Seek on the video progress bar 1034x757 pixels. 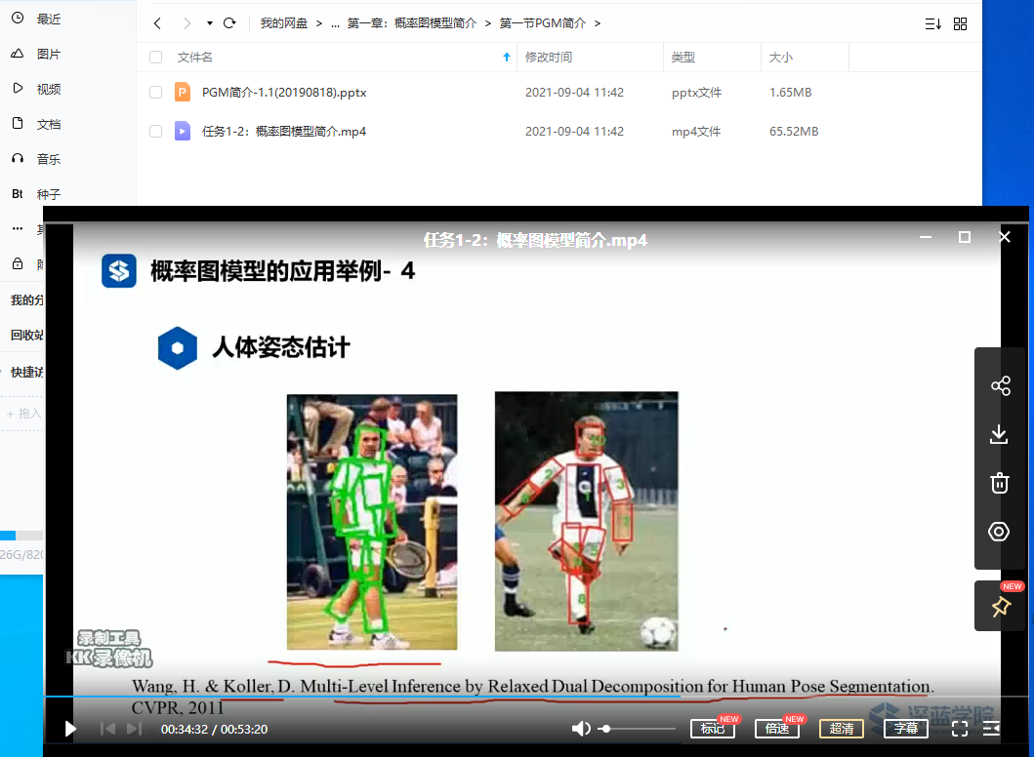pyautogui.click(x=535, y=696)
